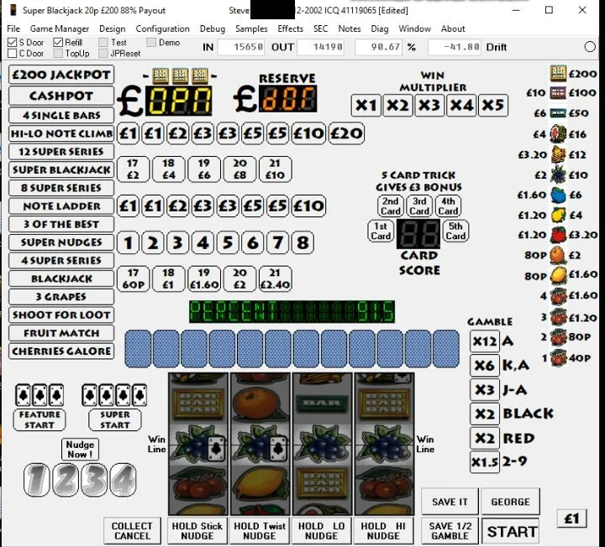
Task: Click HOLD LO NUDGE button
Action: point(321,531)
